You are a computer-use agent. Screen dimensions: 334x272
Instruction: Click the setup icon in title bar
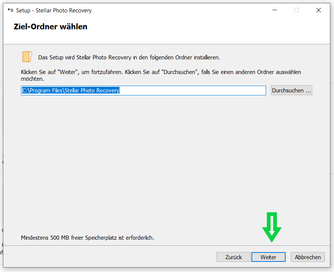[11, 10]
